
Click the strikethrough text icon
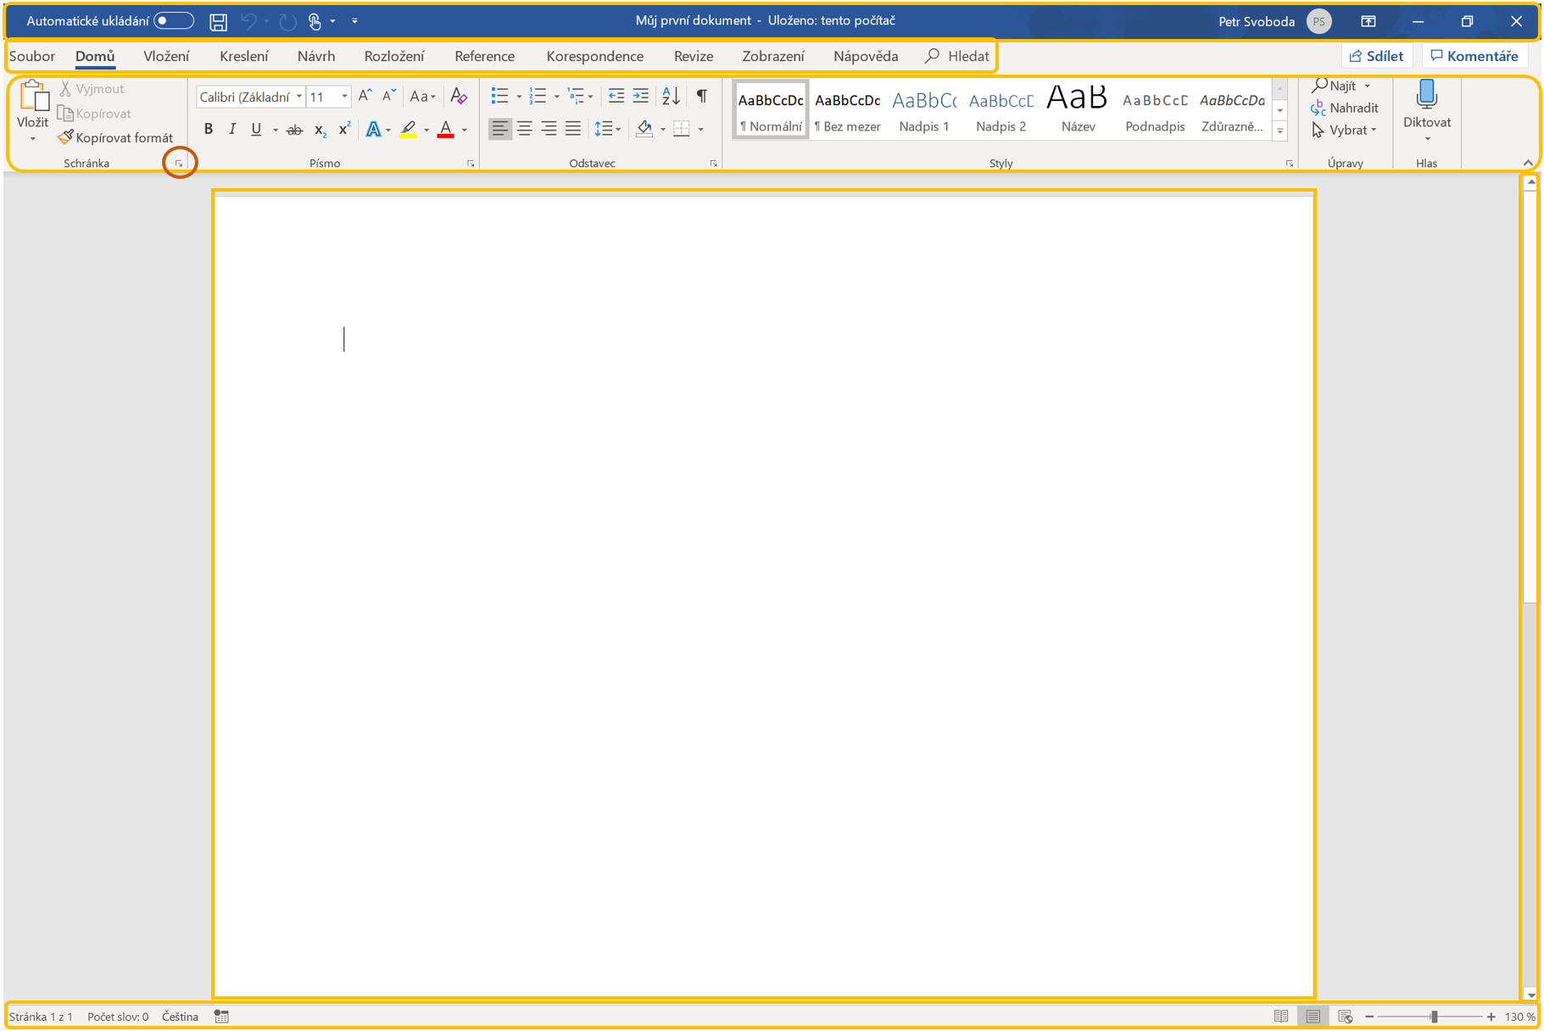[294, 130]
